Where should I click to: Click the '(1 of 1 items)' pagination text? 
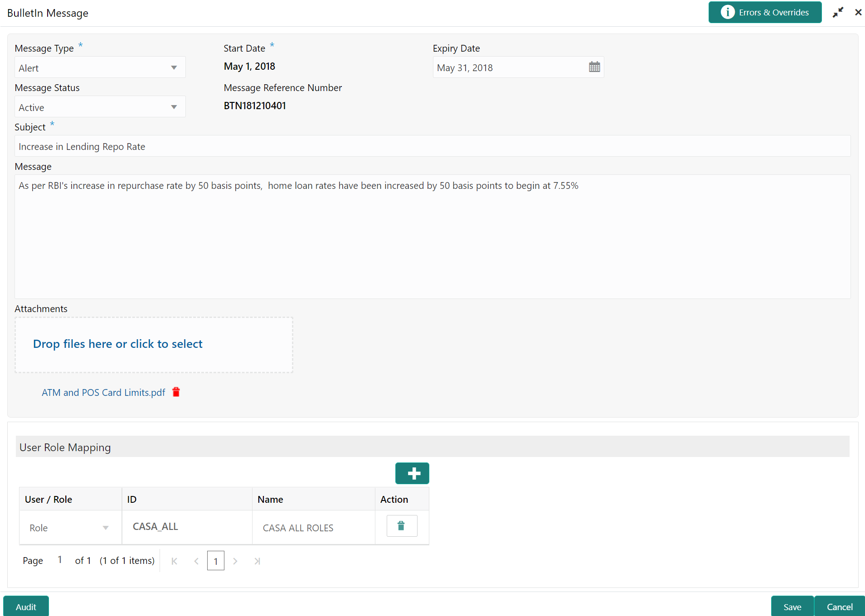[x=127, y=561]
